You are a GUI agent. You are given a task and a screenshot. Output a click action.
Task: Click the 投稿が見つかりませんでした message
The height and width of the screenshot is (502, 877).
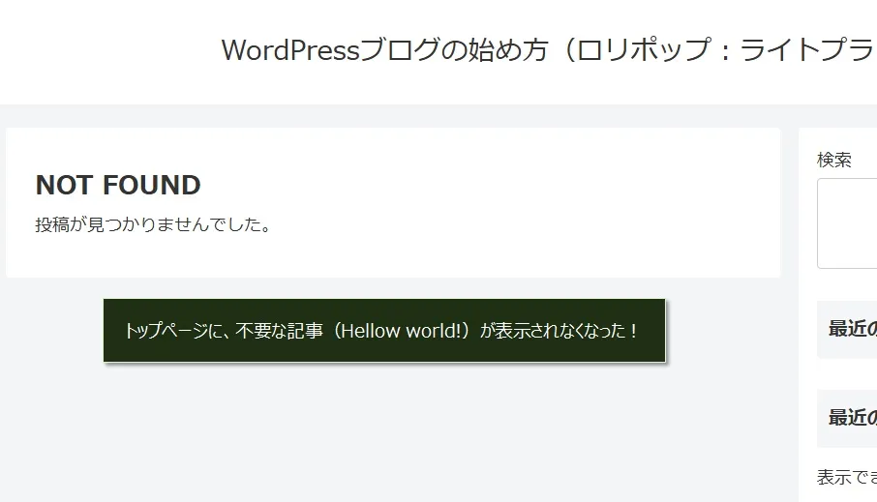pyautogui.click(x=153, y=225)
